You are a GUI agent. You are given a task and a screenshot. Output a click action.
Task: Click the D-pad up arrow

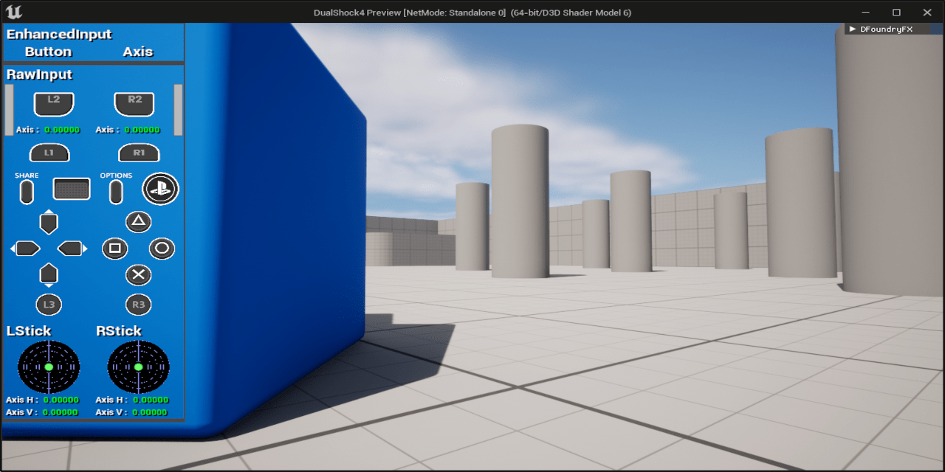pos(49,222)
